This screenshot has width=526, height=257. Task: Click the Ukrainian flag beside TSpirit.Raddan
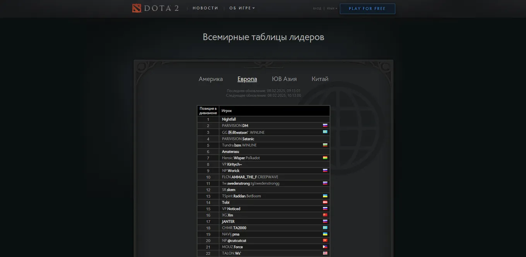[x=325, y=196]
